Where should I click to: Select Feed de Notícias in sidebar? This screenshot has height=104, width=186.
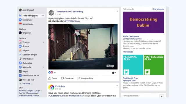[30, 16]
